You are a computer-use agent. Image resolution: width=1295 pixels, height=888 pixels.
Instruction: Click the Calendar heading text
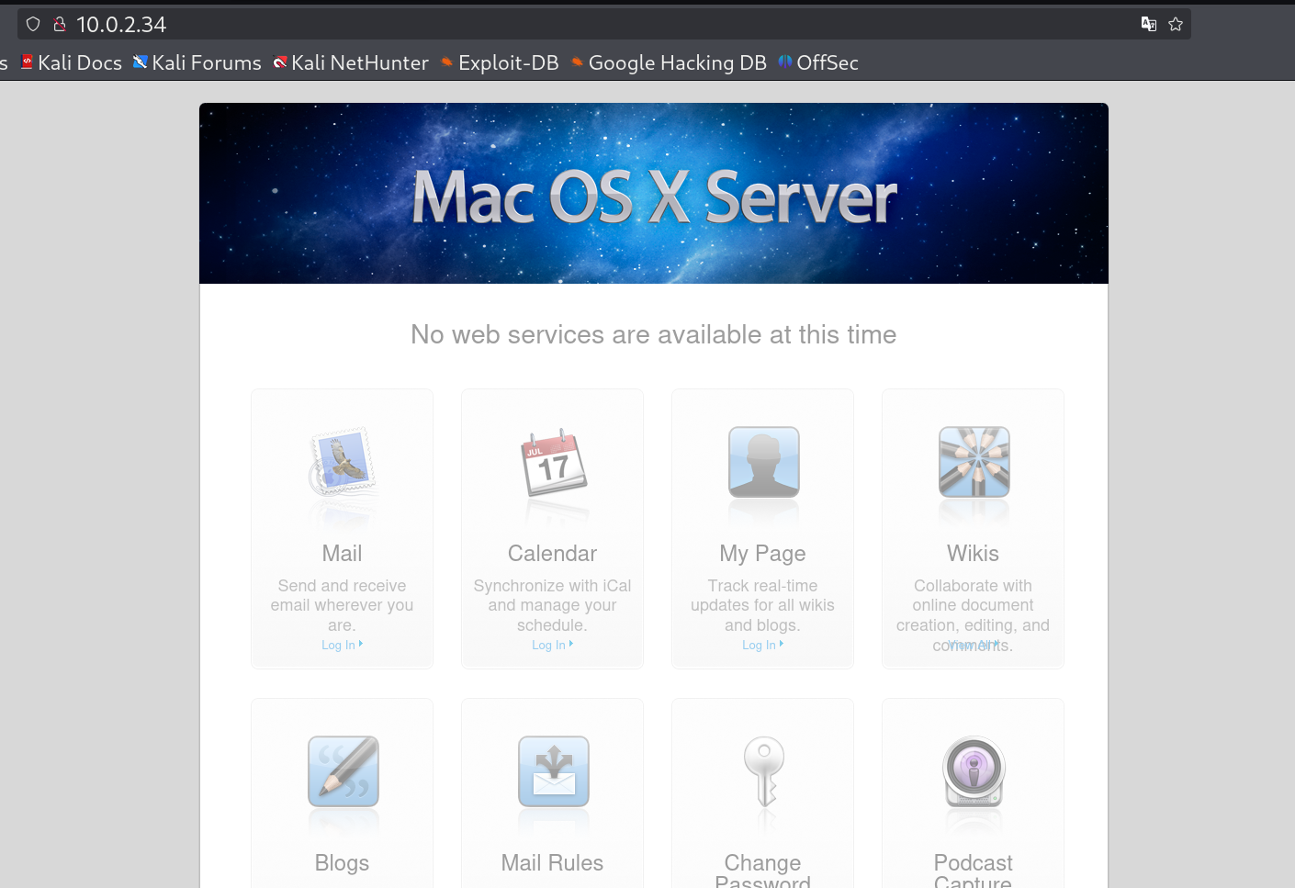(552, 554)
